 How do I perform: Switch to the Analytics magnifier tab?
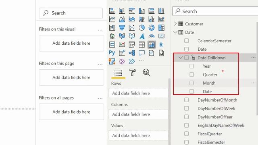[146, 72]
